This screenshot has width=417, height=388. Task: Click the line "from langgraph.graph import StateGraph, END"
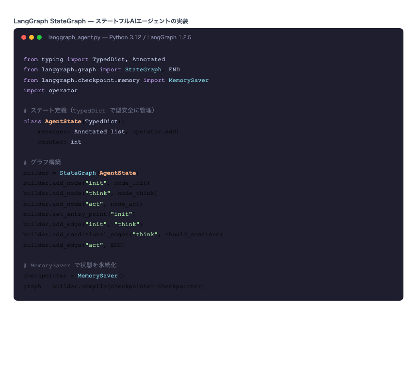(102, 70)
